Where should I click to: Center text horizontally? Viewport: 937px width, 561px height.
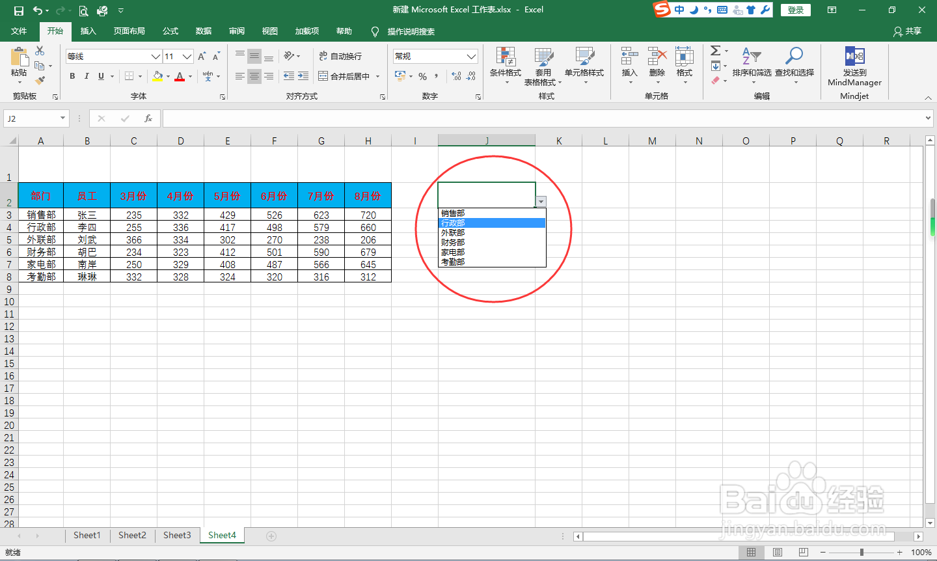[x=254, y=76]
